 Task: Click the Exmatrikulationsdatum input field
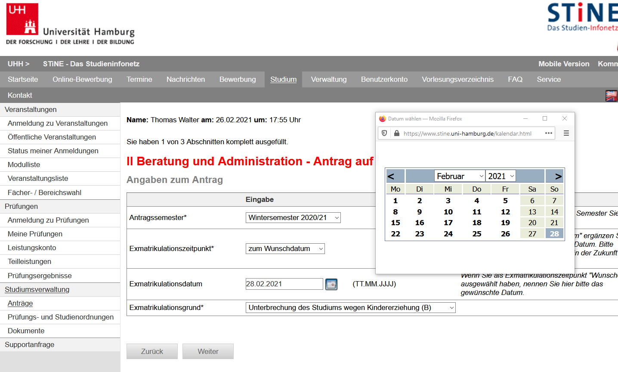pyautogui.click(x=284, y=284)
